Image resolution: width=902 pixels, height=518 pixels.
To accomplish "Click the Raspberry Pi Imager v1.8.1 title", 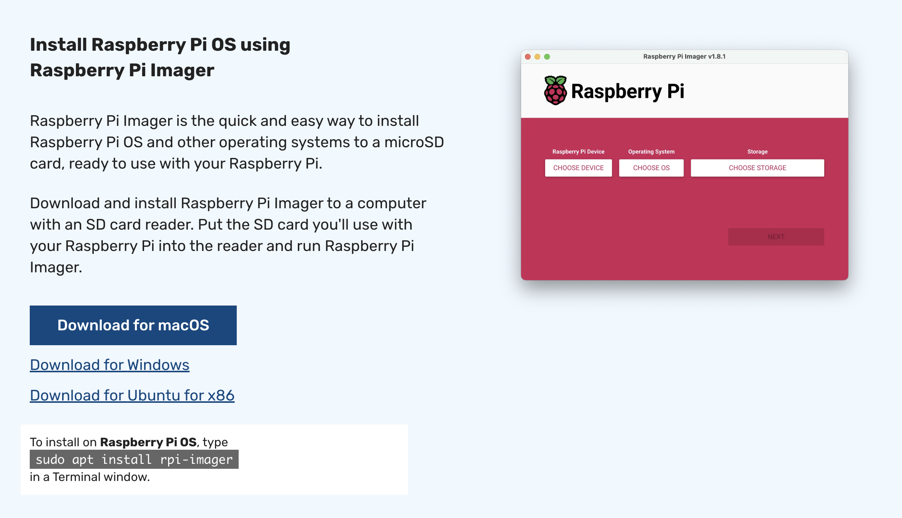I will tap(684, 56).
